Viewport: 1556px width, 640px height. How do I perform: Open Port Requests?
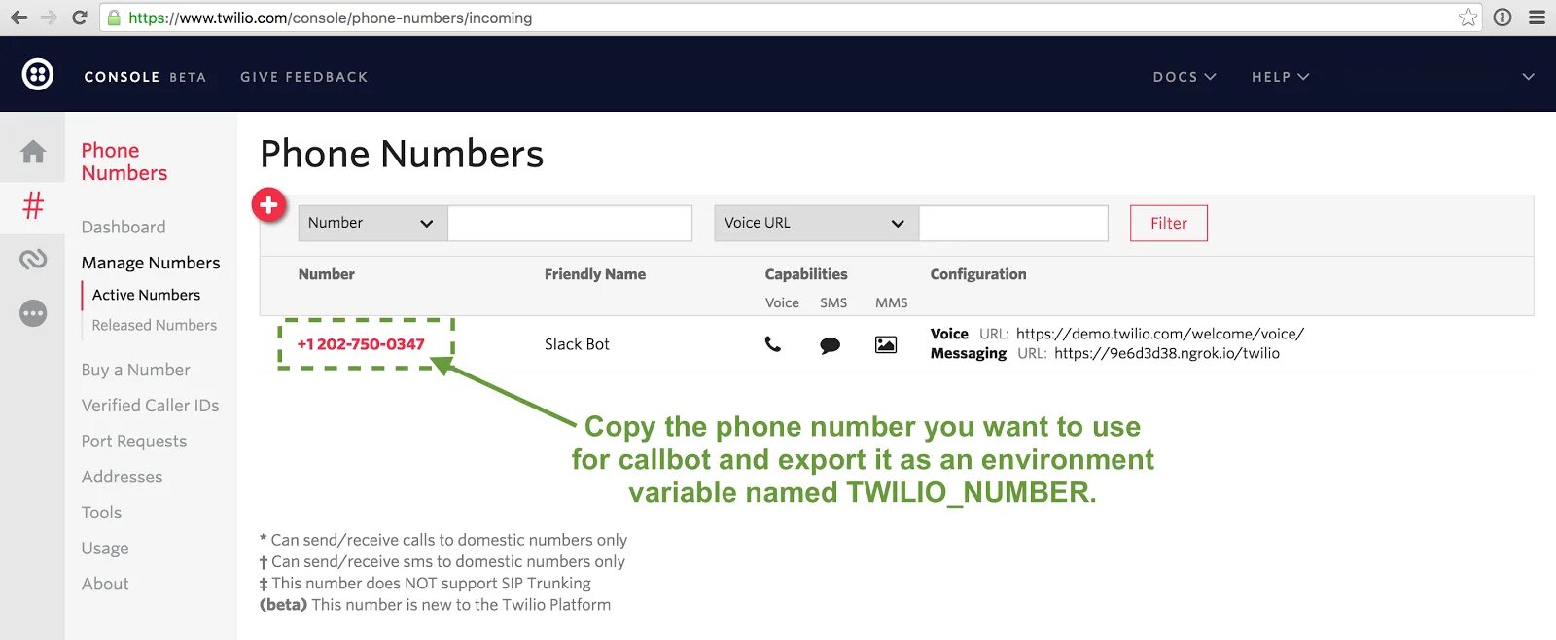[x=133, y=441]
